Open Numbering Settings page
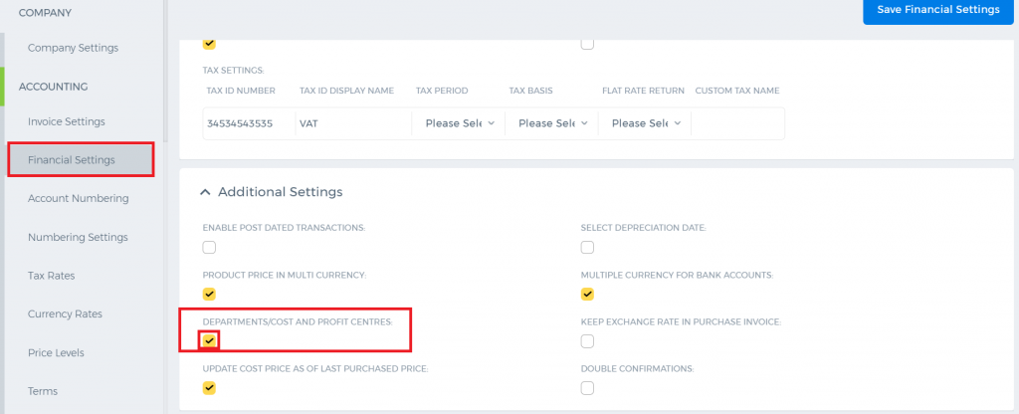 coord(78,237)
